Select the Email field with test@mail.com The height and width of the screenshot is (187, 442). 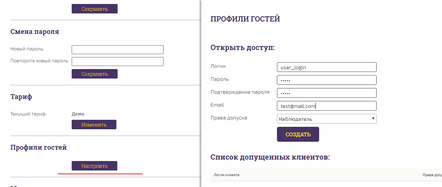tap(326, 106)
